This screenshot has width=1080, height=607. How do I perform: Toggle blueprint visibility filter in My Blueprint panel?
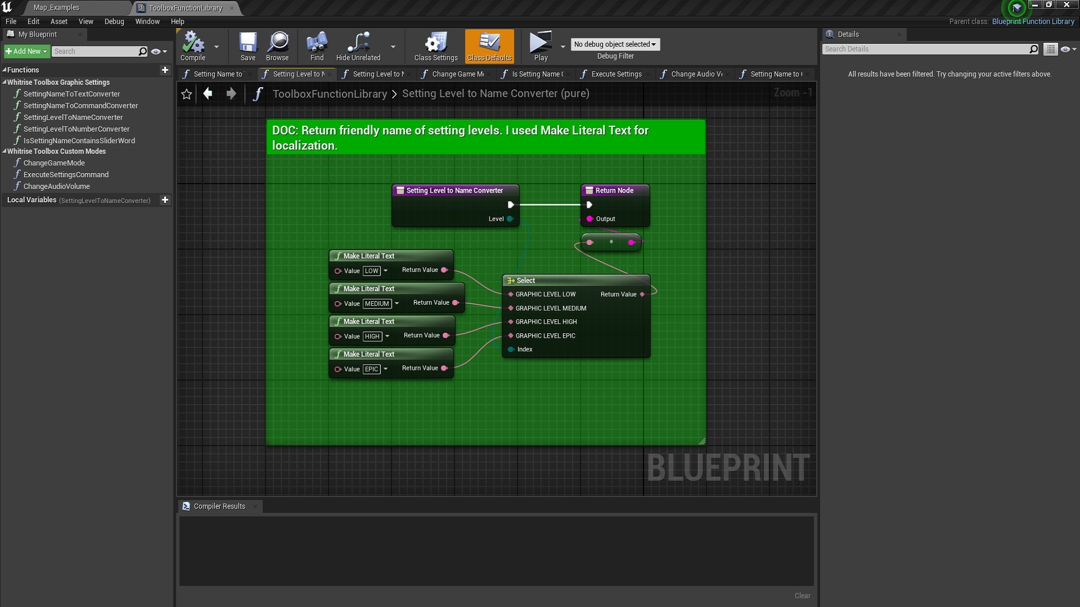point(156,51)
